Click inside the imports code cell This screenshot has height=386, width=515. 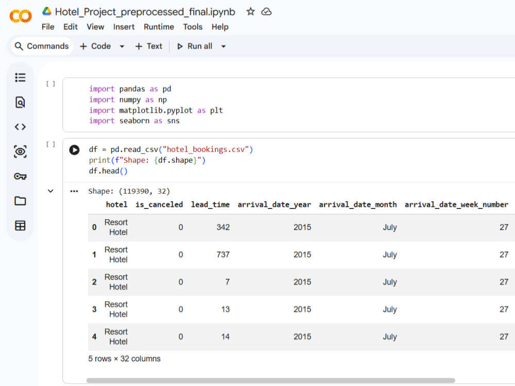pyautogui.click(x=289, y=105)
